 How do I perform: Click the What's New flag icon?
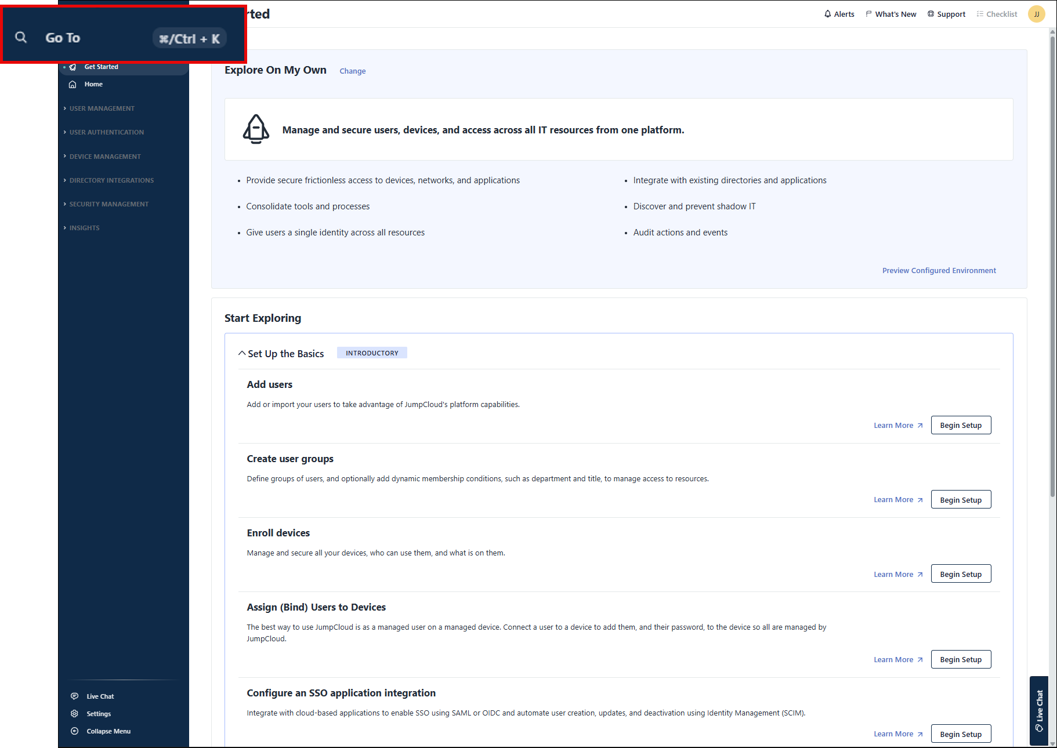[x=868, y=14]
